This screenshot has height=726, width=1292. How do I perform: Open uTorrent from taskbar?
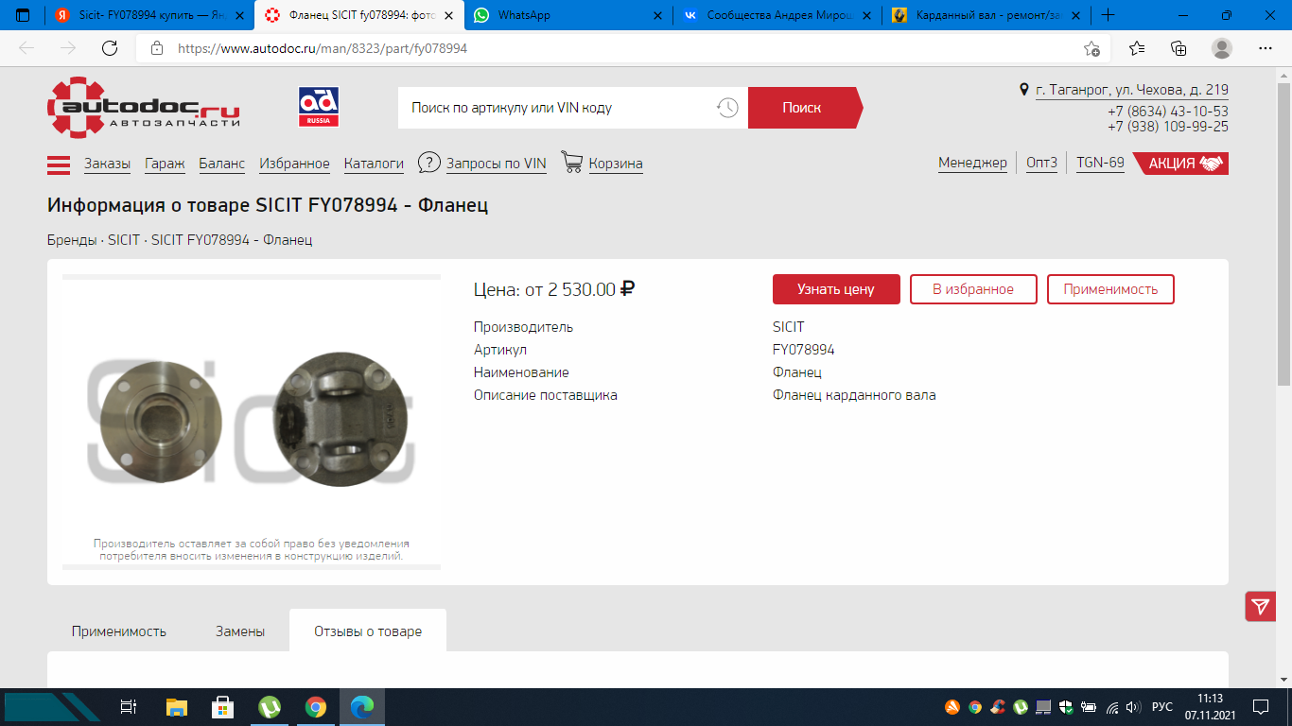pyautogui.click(x=270, y=707)
